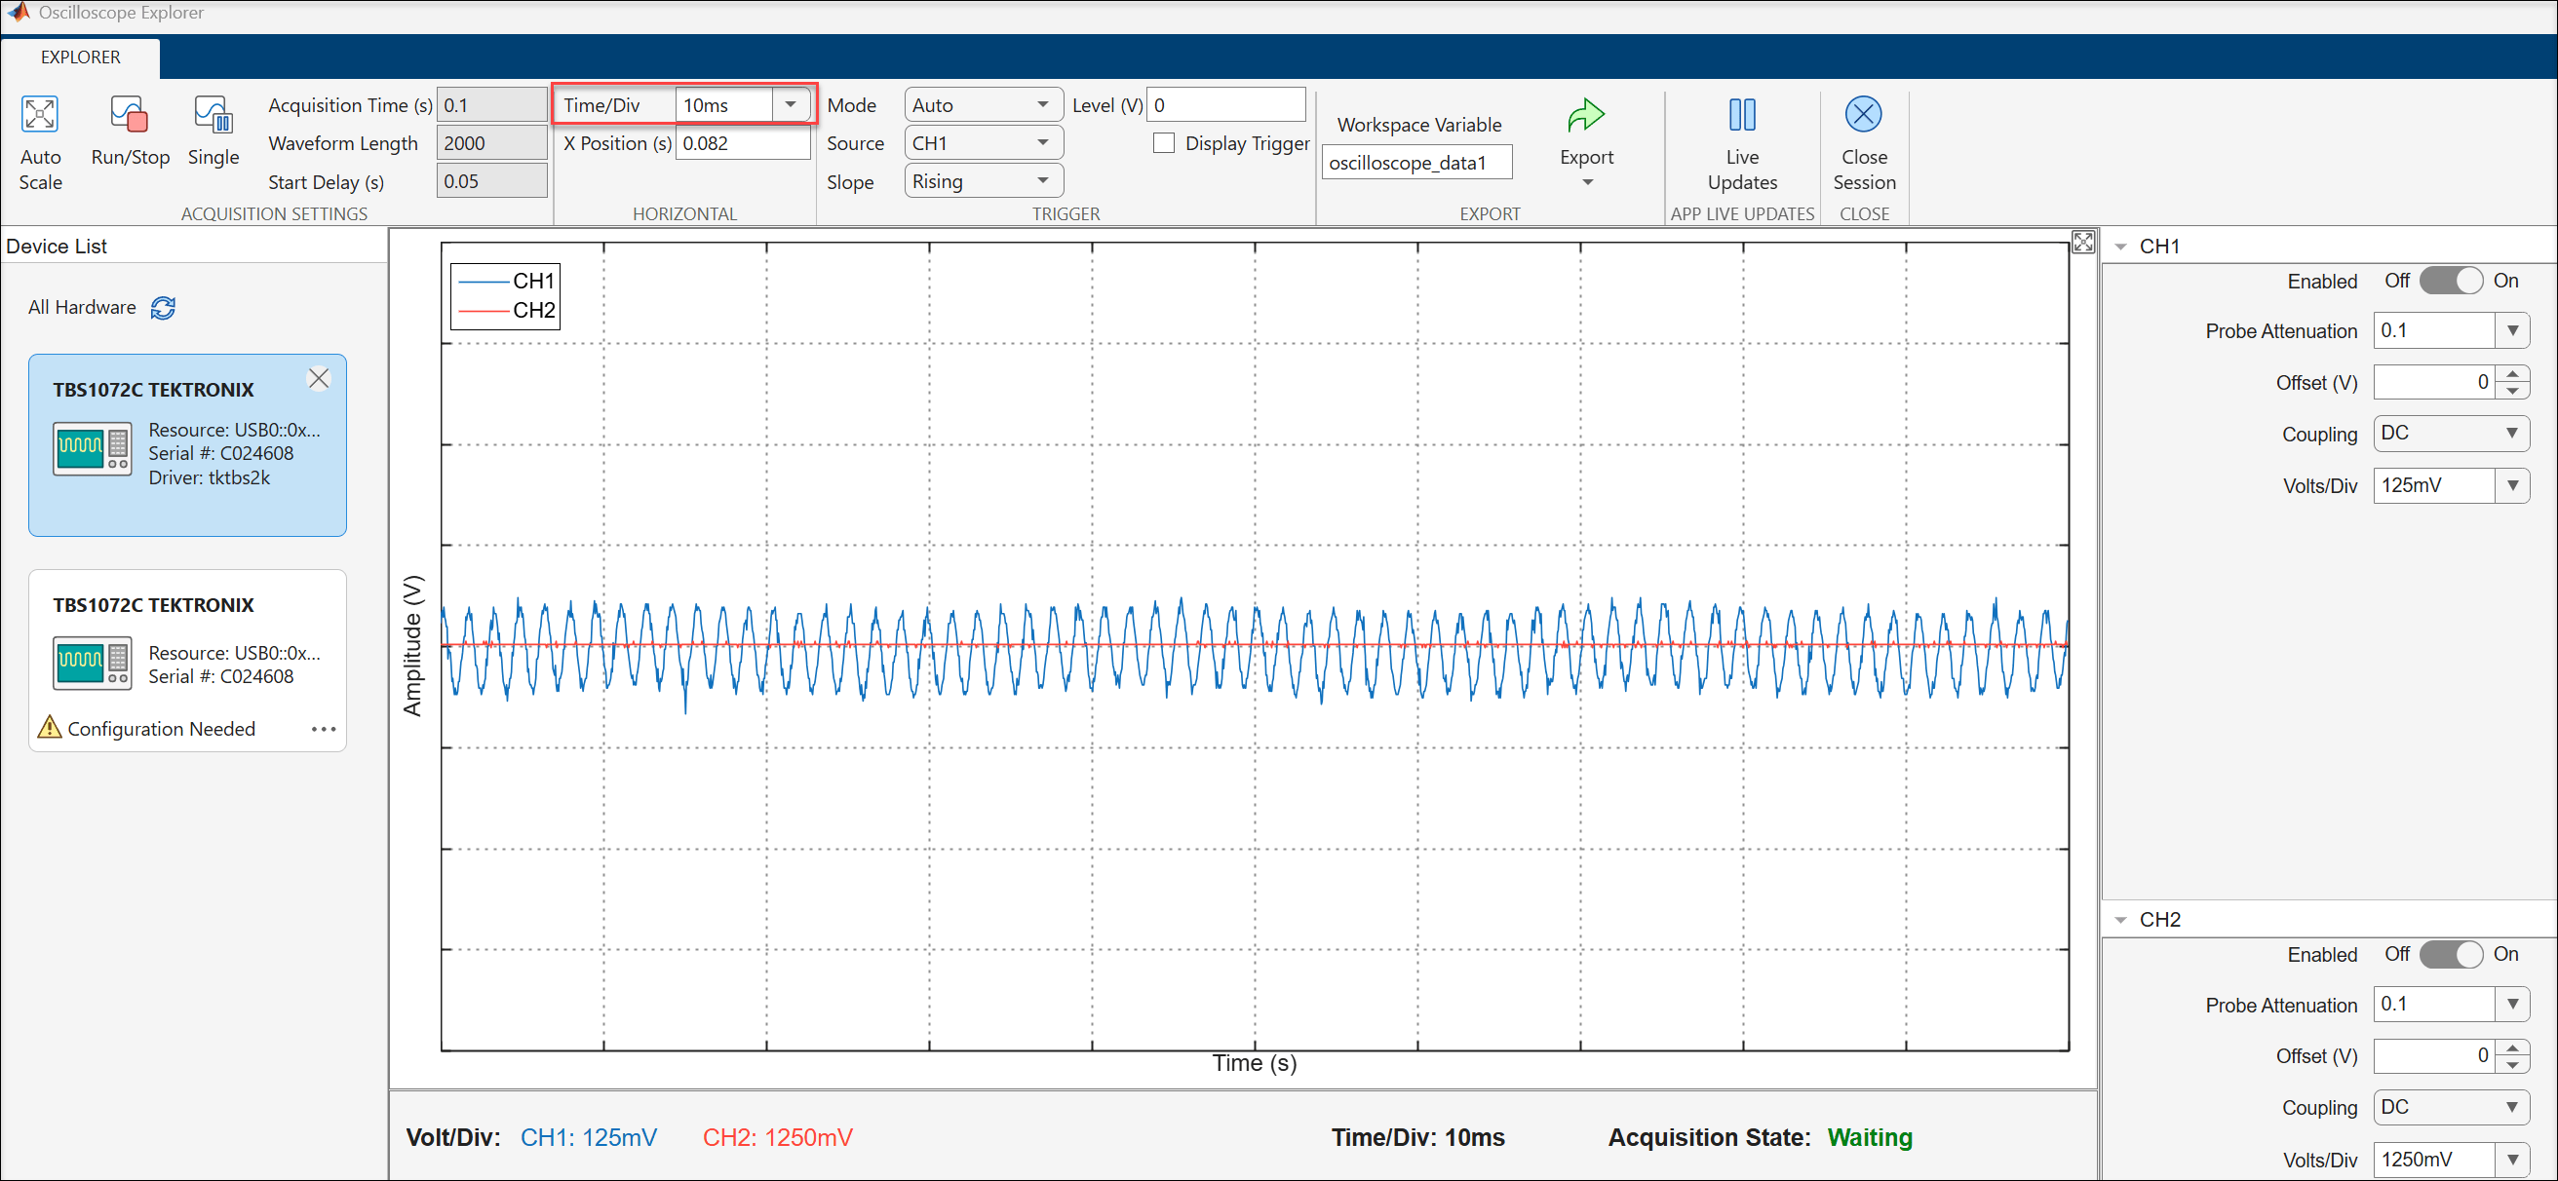This screenshot has width=2558, height=1181.
Task: Click the green Export arrow icon
Action: coord(1586,115)
